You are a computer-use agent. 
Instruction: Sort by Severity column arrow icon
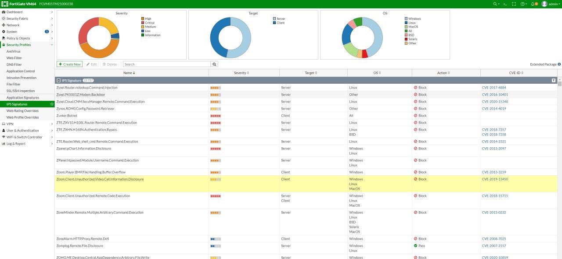click(x=248, y=73)
